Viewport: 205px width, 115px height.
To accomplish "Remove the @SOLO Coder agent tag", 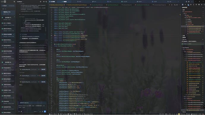I will [x=28, y=103].
